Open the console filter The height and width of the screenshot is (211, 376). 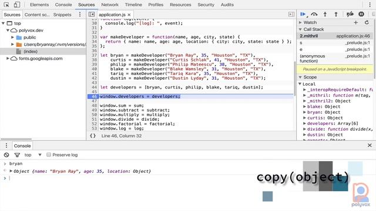17,155
